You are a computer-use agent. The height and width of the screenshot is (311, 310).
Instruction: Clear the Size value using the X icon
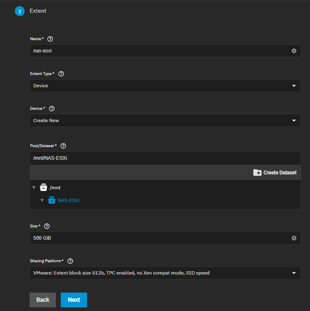(x=294, y=238)
